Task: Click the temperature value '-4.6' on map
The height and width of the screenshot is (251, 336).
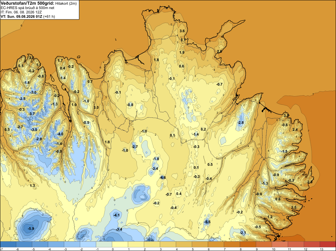Action: 163,178
